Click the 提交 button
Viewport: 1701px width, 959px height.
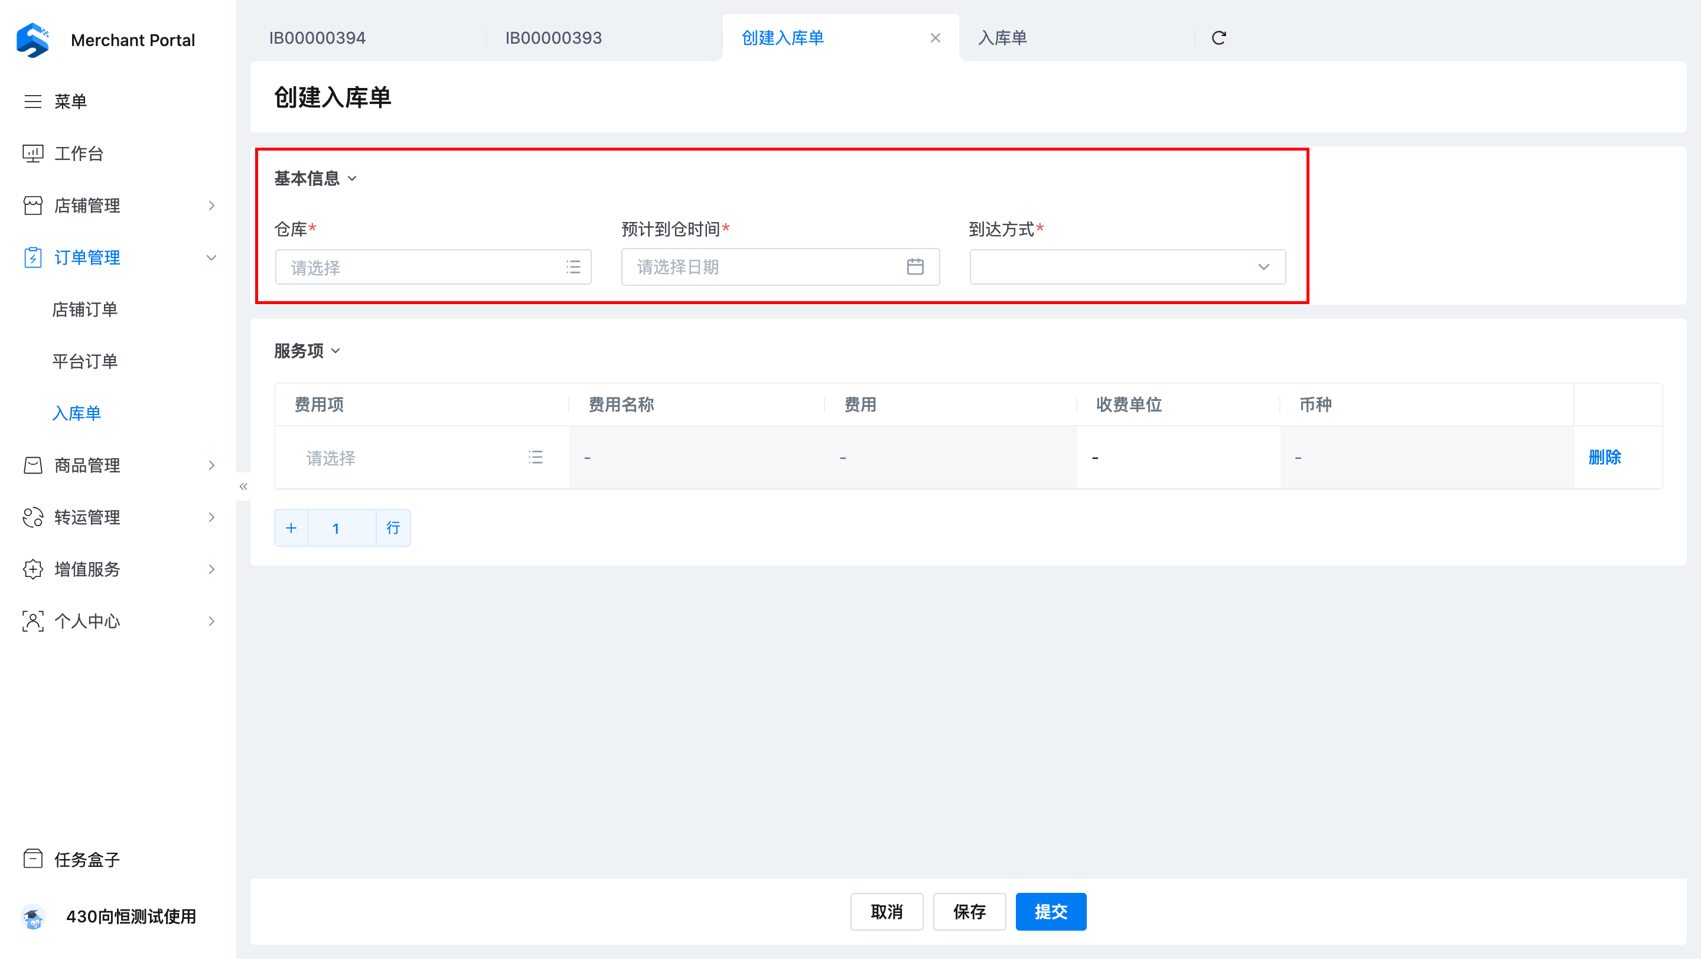tap(1050, 912)
